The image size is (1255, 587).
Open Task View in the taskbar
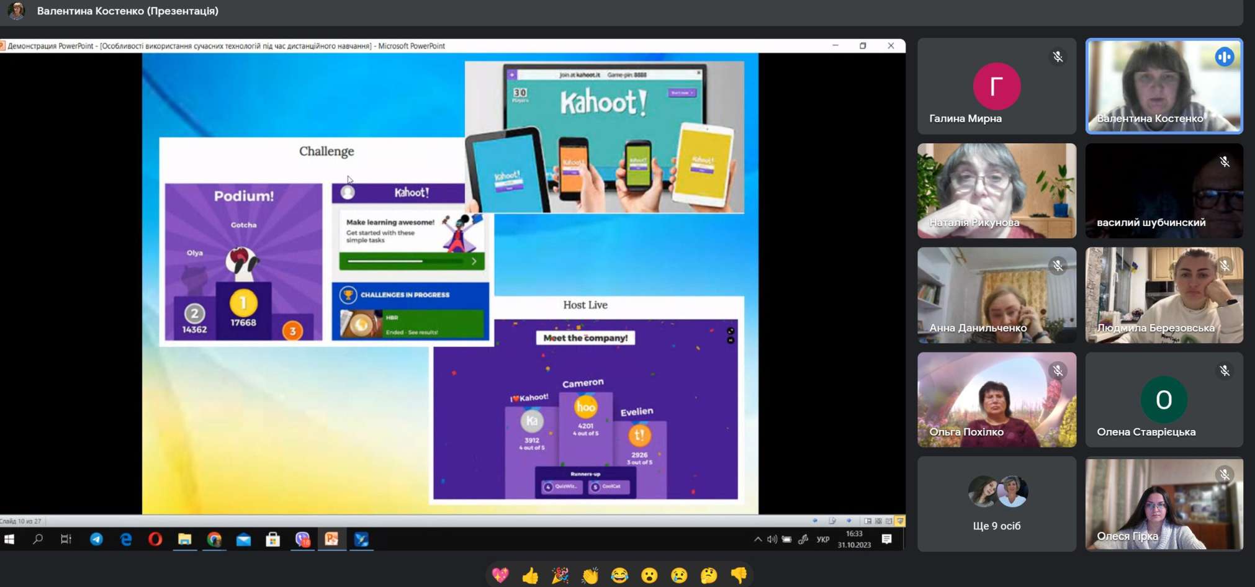pyautogui.click(x=66, y=539)
